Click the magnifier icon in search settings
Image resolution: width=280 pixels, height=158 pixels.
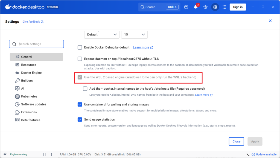pyautogui.click(x=14, y=44)
